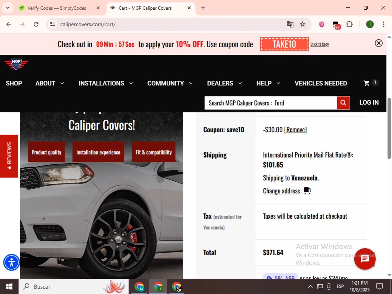
Task: Click the page vertical scrollbar thumb
Action: tap(389, 128)
